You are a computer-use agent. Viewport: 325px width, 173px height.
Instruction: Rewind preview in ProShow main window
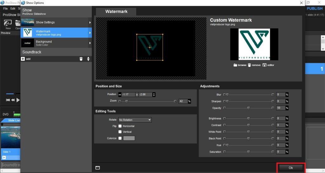coord(13,100)
